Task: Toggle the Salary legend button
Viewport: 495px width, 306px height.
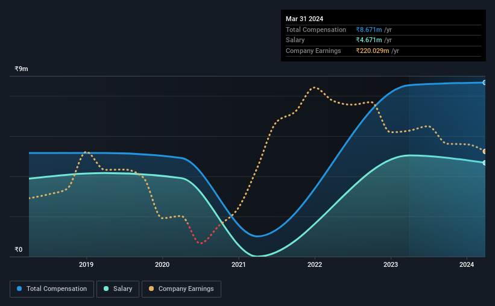Action: 118,289
